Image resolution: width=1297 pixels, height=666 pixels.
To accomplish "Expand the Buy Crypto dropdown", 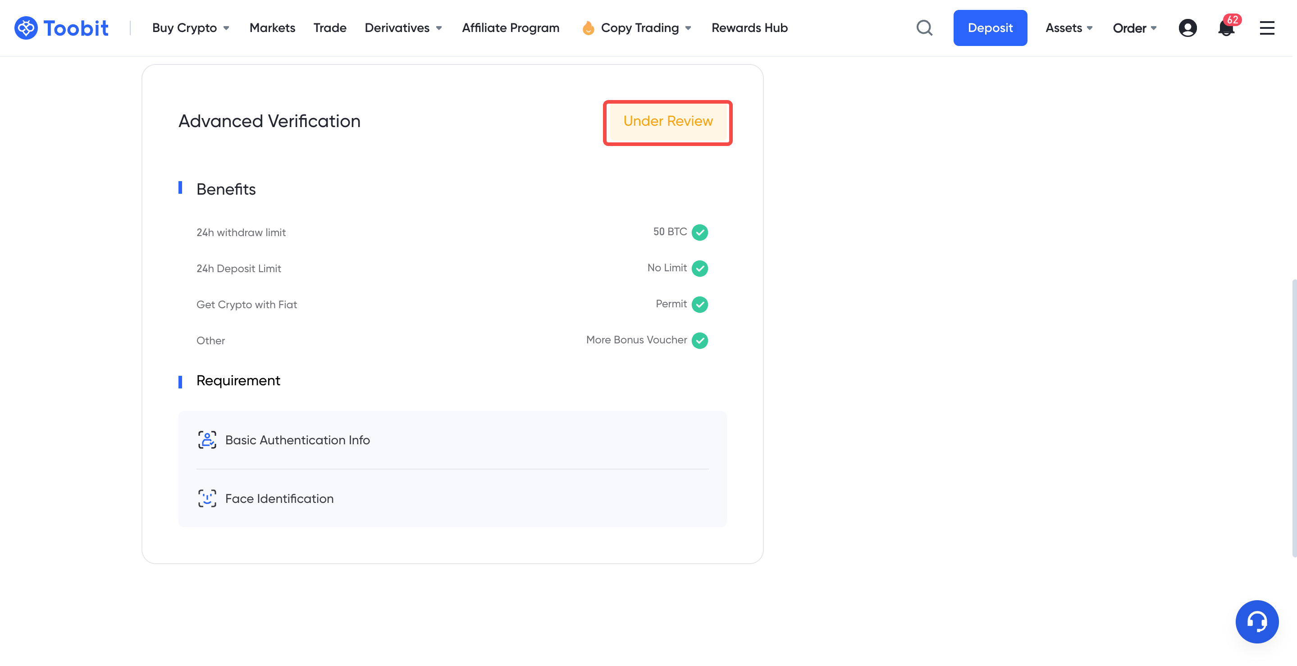I will (191, 27).
